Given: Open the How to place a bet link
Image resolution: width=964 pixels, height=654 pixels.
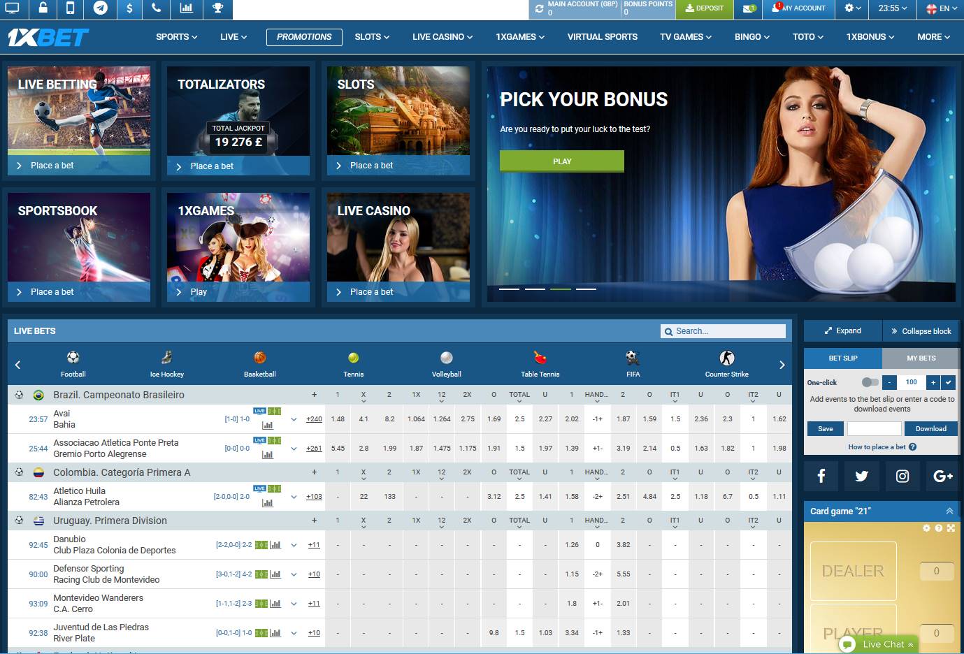Looking at the screenshot, I should pyautogui.click(x=877, y=446).
